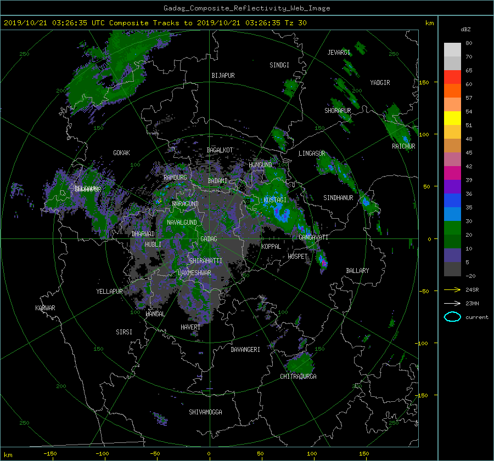Click the LAXMESHWAR city label
Viewport: 494px width, 461px height.
194,273
